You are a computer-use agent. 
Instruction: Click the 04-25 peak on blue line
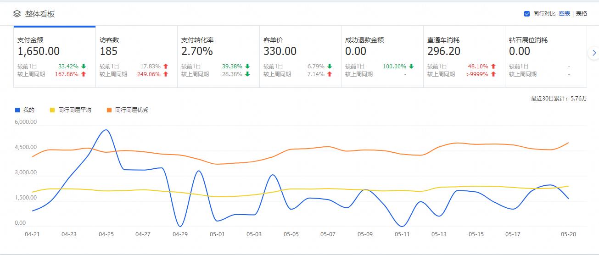tap(106, 130)
